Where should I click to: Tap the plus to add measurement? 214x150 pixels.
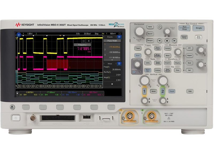click(112, 84)
